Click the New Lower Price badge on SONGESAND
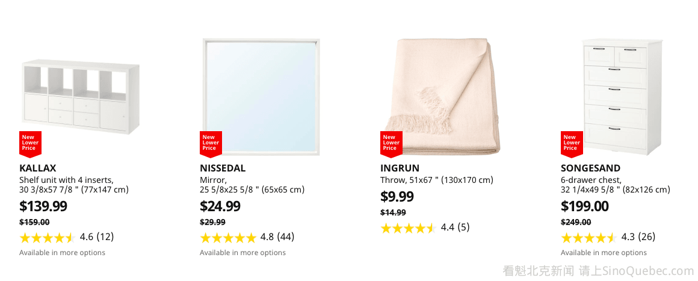Image resolution: width=698 pixels, height=281 pixels. click(571, 143)
